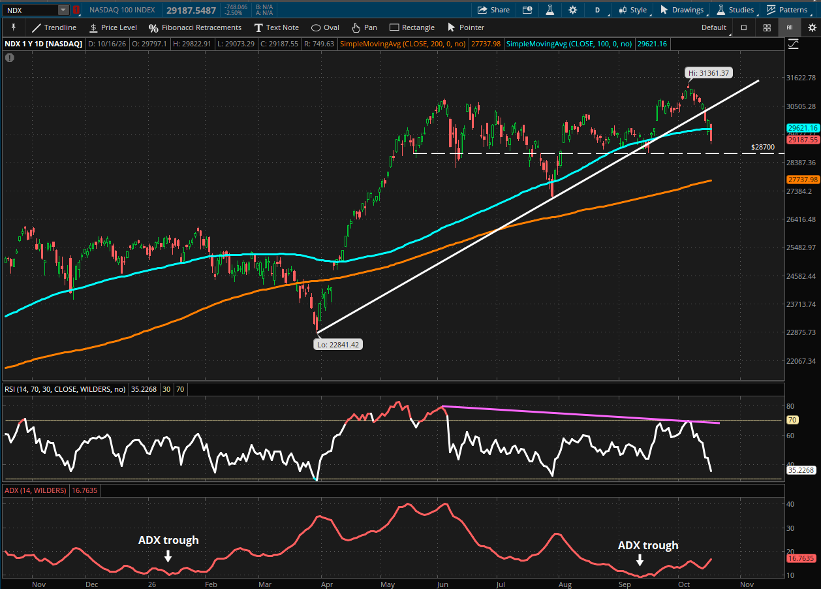Switch to the Pointer tool
The height and width of the screenshot is (589, 821).
465,27
